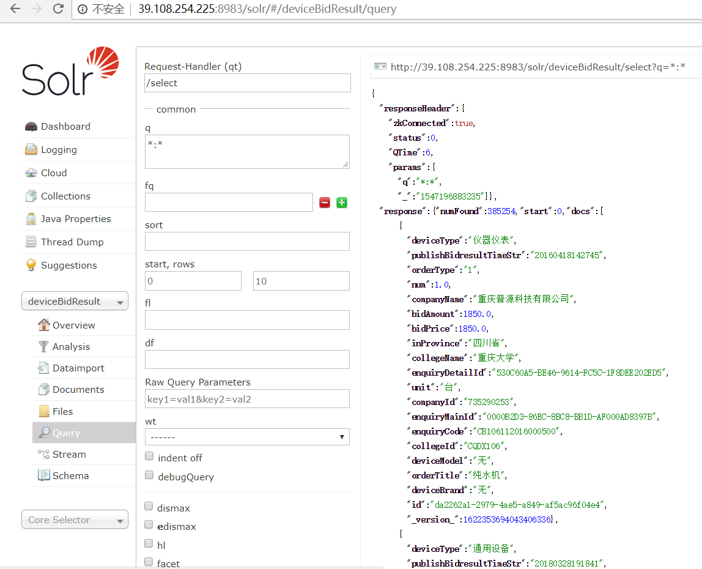Viewport: 702px width, 569px height.
Task: Click the Query magnifier icon
Action: 44,433
